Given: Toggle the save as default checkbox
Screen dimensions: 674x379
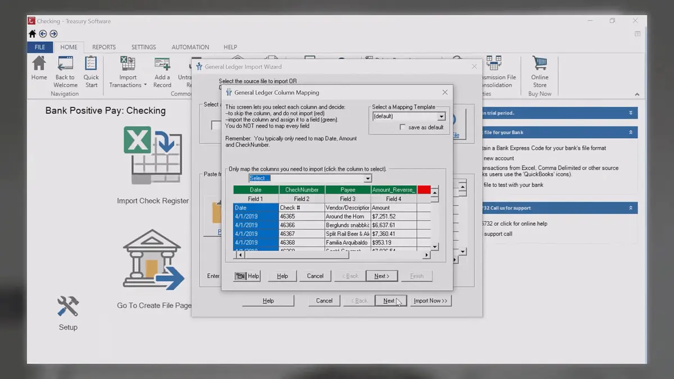Looking at the screenshot, I should point(402,127).
